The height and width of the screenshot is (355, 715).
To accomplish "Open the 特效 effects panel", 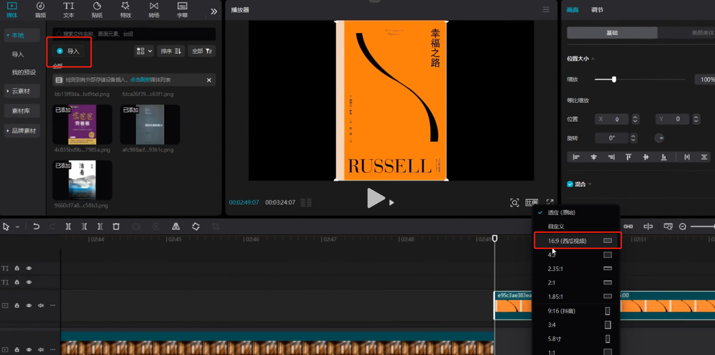I will click(x=125, y=10).
